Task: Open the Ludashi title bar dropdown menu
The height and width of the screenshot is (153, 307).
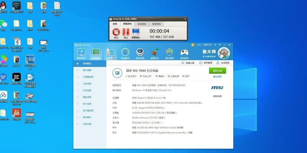Action: [x=220, y=45]
